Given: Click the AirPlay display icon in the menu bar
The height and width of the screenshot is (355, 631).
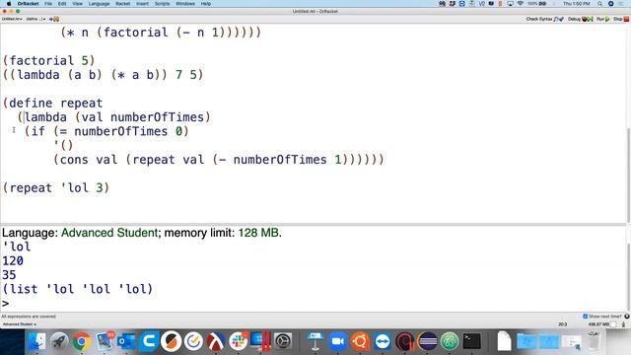Looking at the screenshot, I should (x=510, y=4).
